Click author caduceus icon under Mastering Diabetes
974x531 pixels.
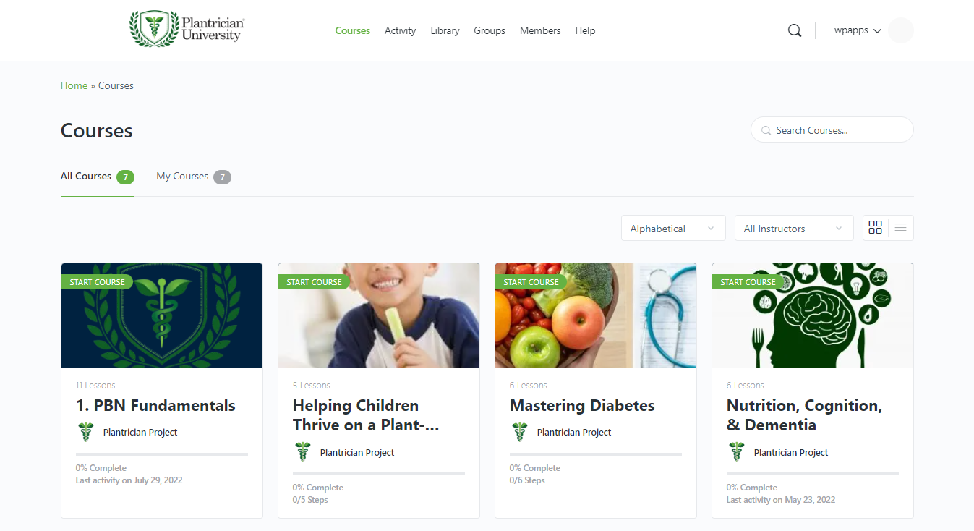(520, 432)
